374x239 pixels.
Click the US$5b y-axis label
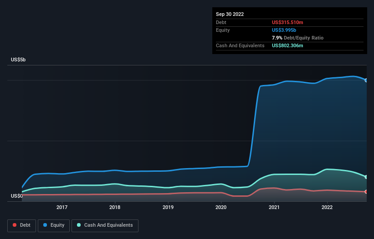pos(18,60)
